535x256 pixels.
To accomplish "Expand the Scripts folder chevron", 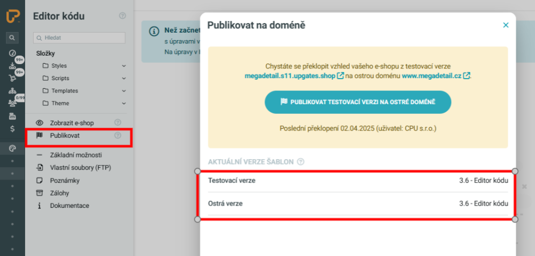I will [x=124, y=79].
